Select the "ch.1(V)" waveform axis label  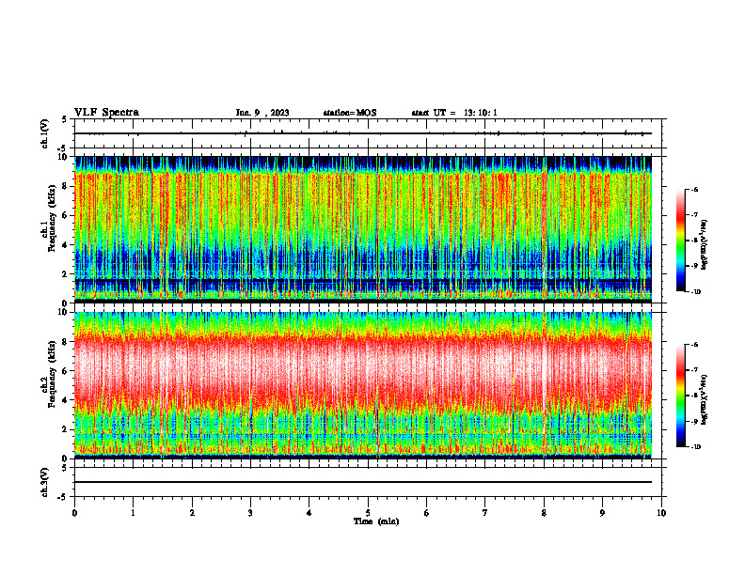[45, 133]
